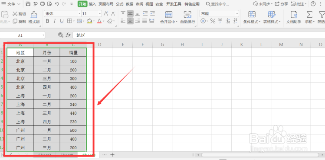Click the 求和 sum icon
This screenshot has width=325, height=160.
point(309,14)
